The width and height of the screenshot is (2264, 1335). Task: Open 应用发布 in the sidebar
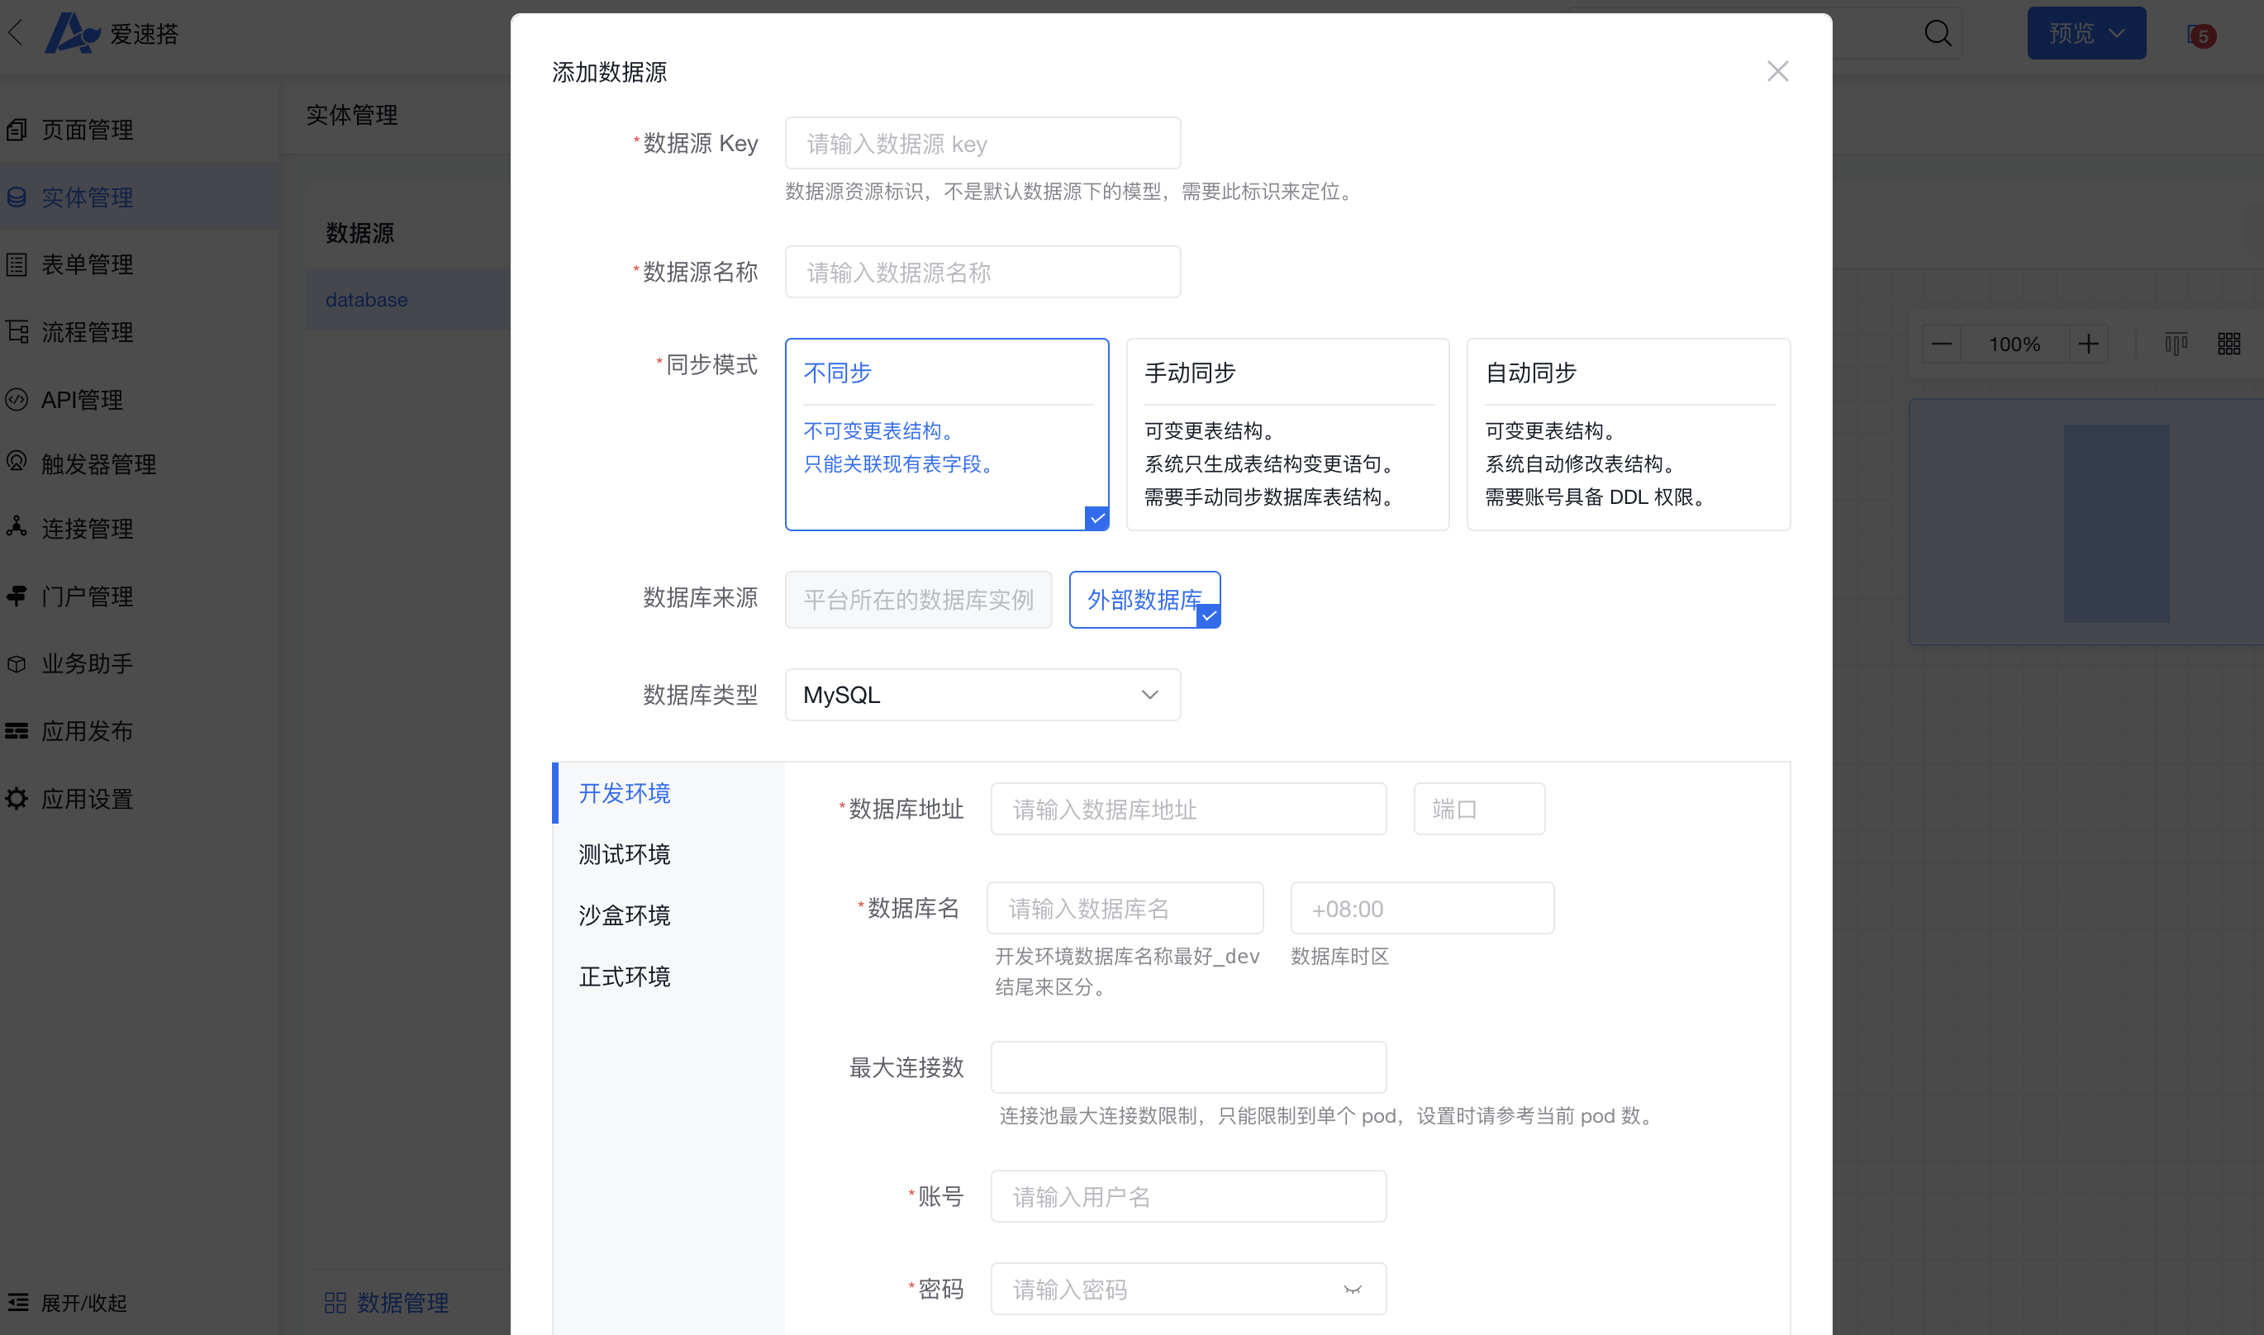click(x=139, y=731)
